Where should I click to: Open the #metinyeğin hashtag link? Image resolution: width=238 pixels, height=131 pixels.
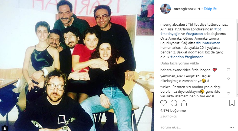[170, 34]
